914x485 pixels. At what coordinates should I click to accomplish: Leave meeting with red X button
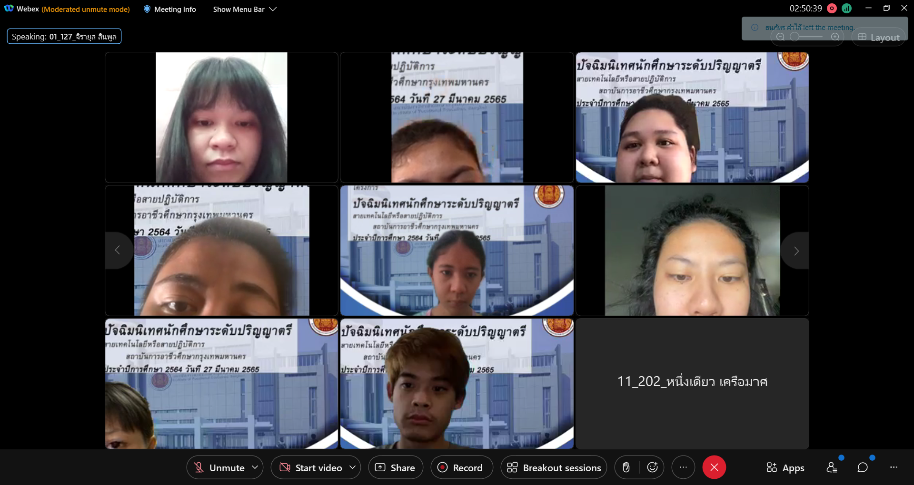coord(714,467)
